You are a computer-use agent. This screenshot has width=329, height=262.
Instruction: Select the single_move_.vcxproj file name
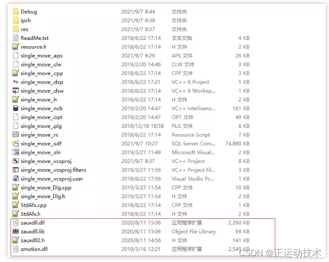pyautogui.click(x=46, y=161)
